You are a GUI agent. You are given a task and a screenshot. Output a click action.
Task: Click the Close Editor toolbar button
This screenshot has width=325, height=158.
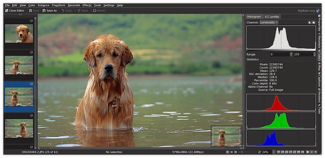(x=15, y=11)
